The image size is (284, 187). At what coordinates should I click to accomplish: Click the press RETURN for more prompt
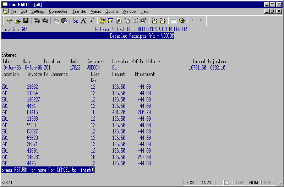coord(48,170)
